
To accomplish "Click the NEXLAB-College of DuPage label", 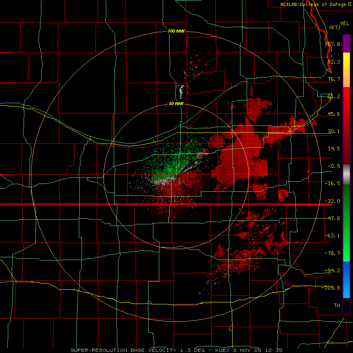I will click(x=316, y=4).
